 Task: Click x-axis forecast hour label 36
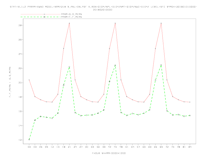[x=98, y=147]
